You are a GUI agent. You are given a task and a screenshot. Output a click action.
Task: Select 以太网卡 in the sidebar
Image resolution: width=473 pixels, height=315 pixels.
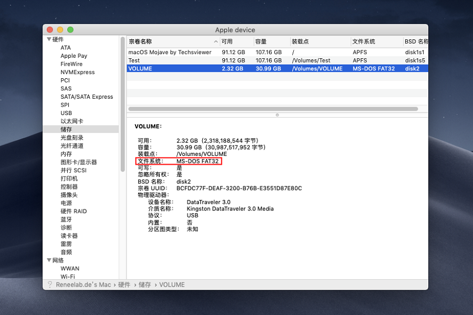tap(72, 121)
